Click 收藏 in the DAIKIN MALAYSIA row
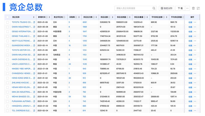 (190, 55)
